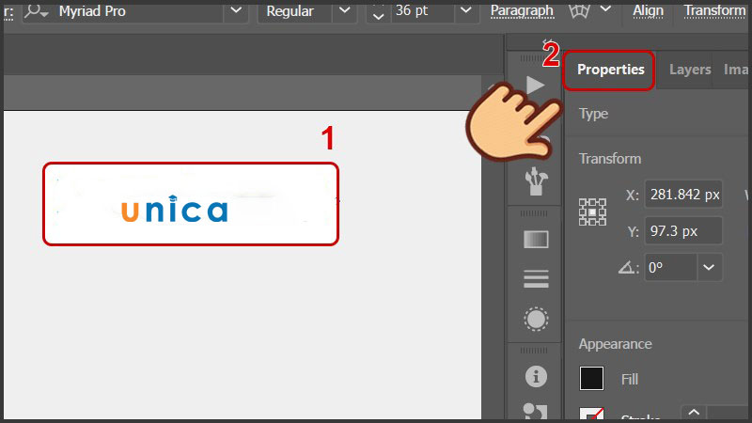752x423 pixels.
Task: Click the Fill label in Appearance
Action: [629, 380]
